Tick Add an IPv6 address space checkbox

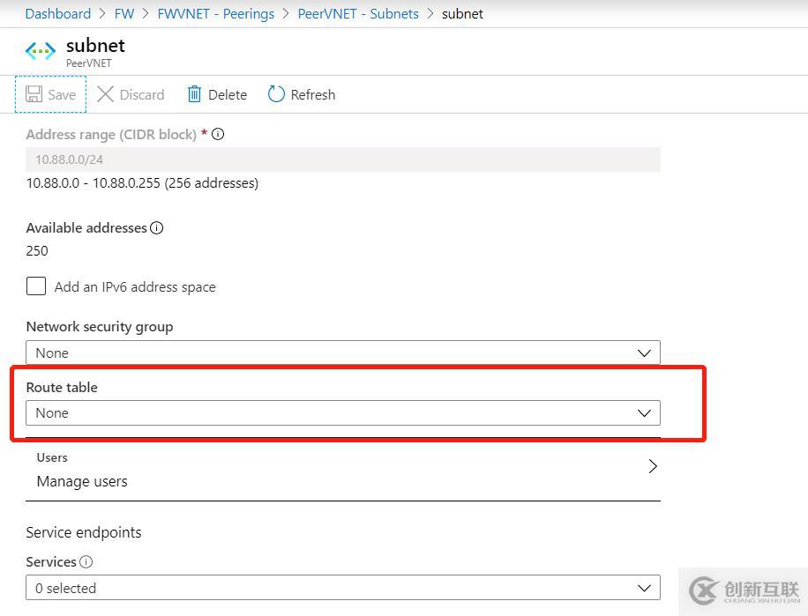pyautogui.click(x=36, y=286)
